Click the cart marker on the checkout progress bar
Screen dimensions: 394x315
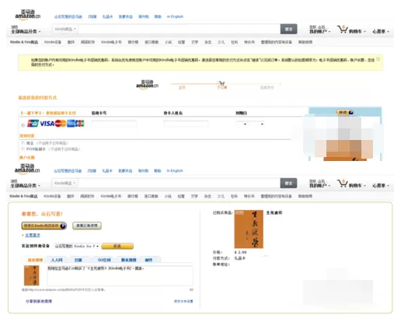[221, 83]
